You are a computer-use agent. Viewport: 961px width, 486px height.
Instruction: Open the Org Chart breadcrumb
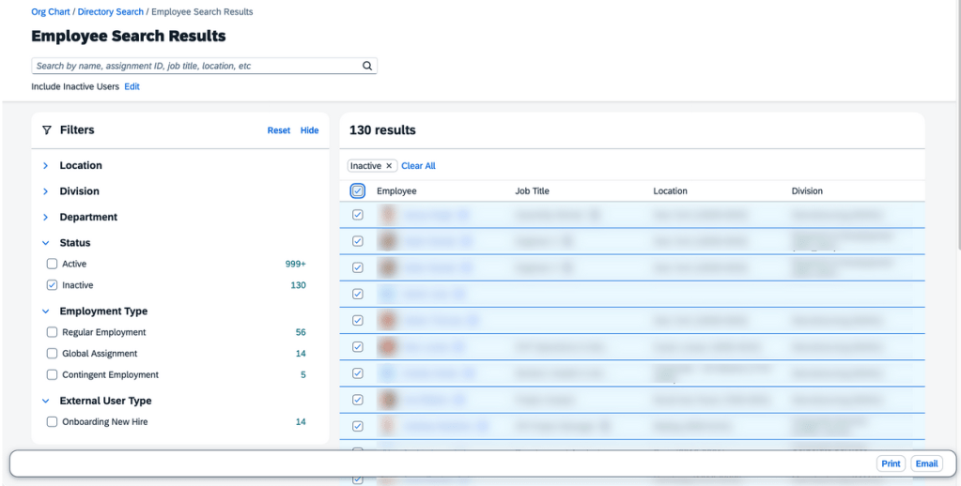click(51, 12)
